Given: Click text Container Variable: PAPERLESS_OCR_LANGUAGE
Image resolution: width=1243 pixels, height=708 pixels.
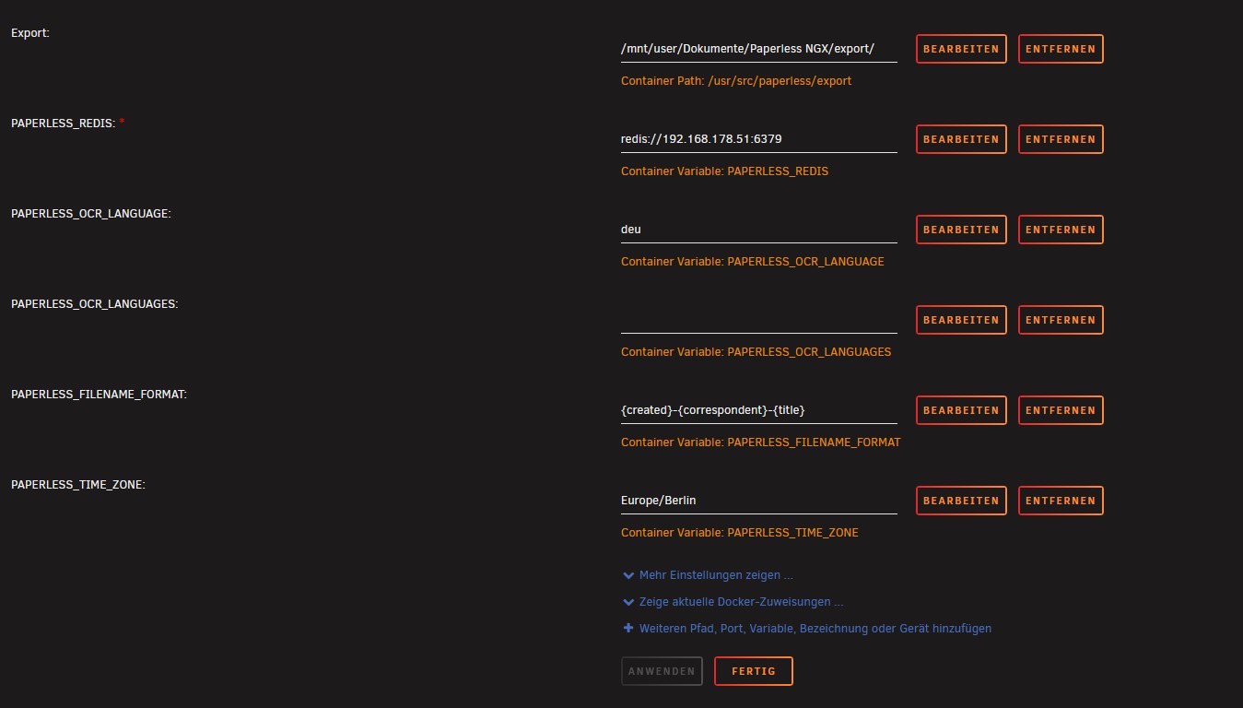Looking at the screenshot, I should 753,262.
